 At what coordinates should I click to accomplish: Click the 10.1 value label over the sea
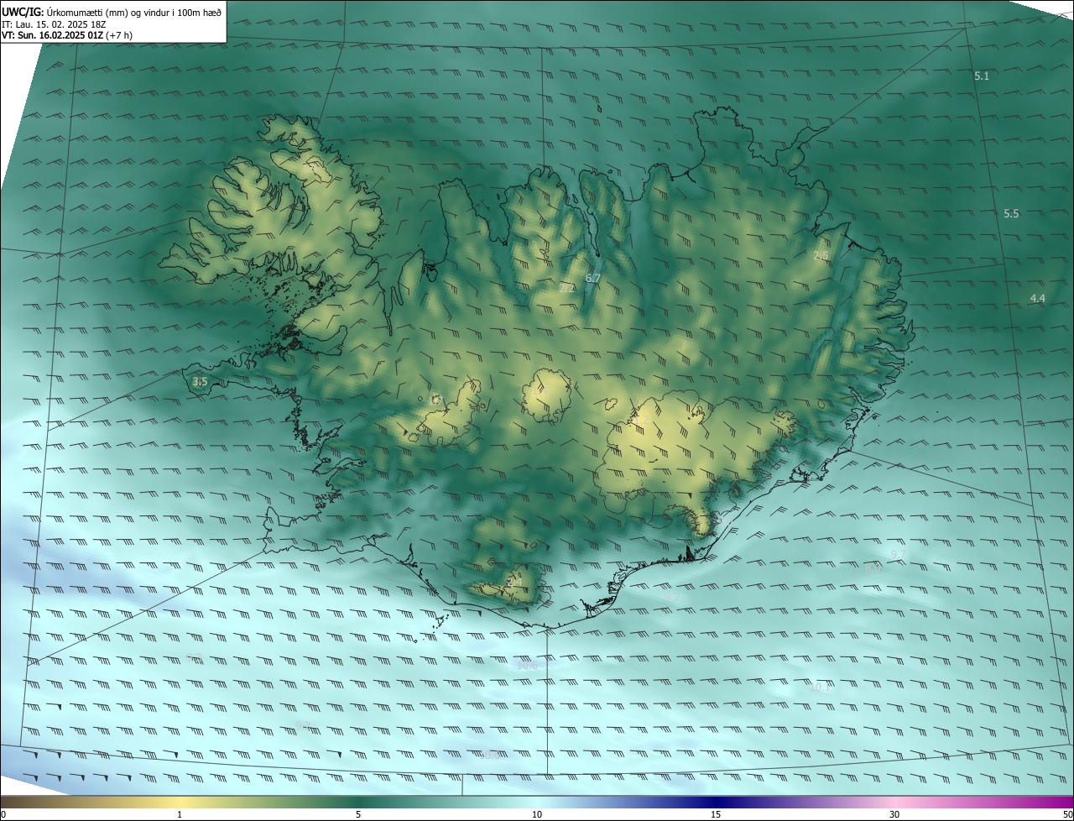pyautogui.click(x=820, y=688)
